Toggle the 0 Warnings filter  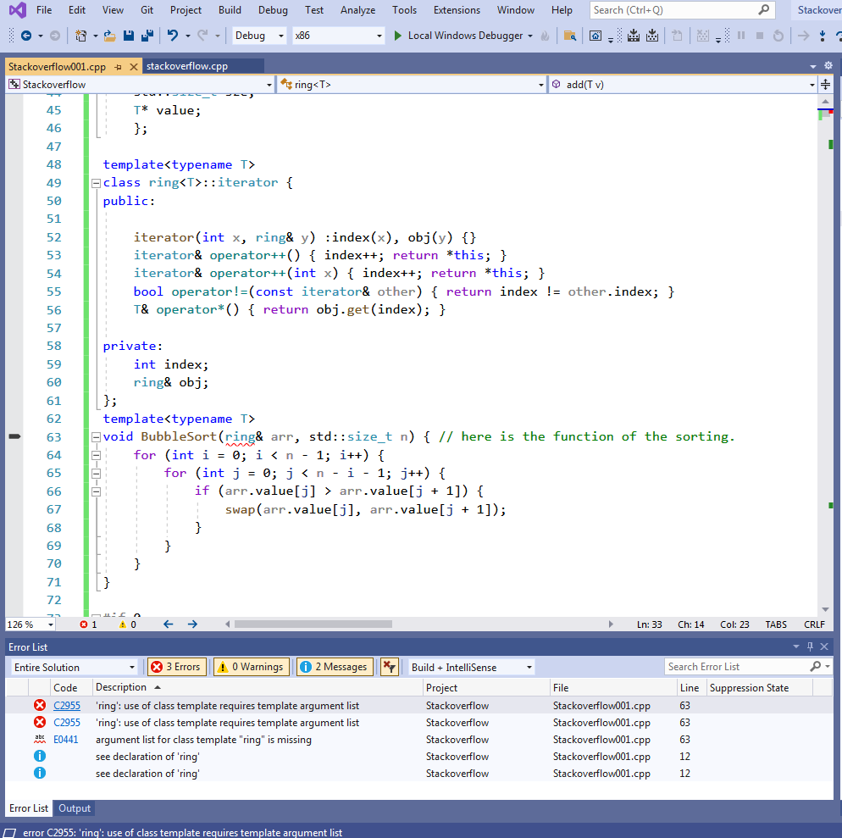(252, 667)
